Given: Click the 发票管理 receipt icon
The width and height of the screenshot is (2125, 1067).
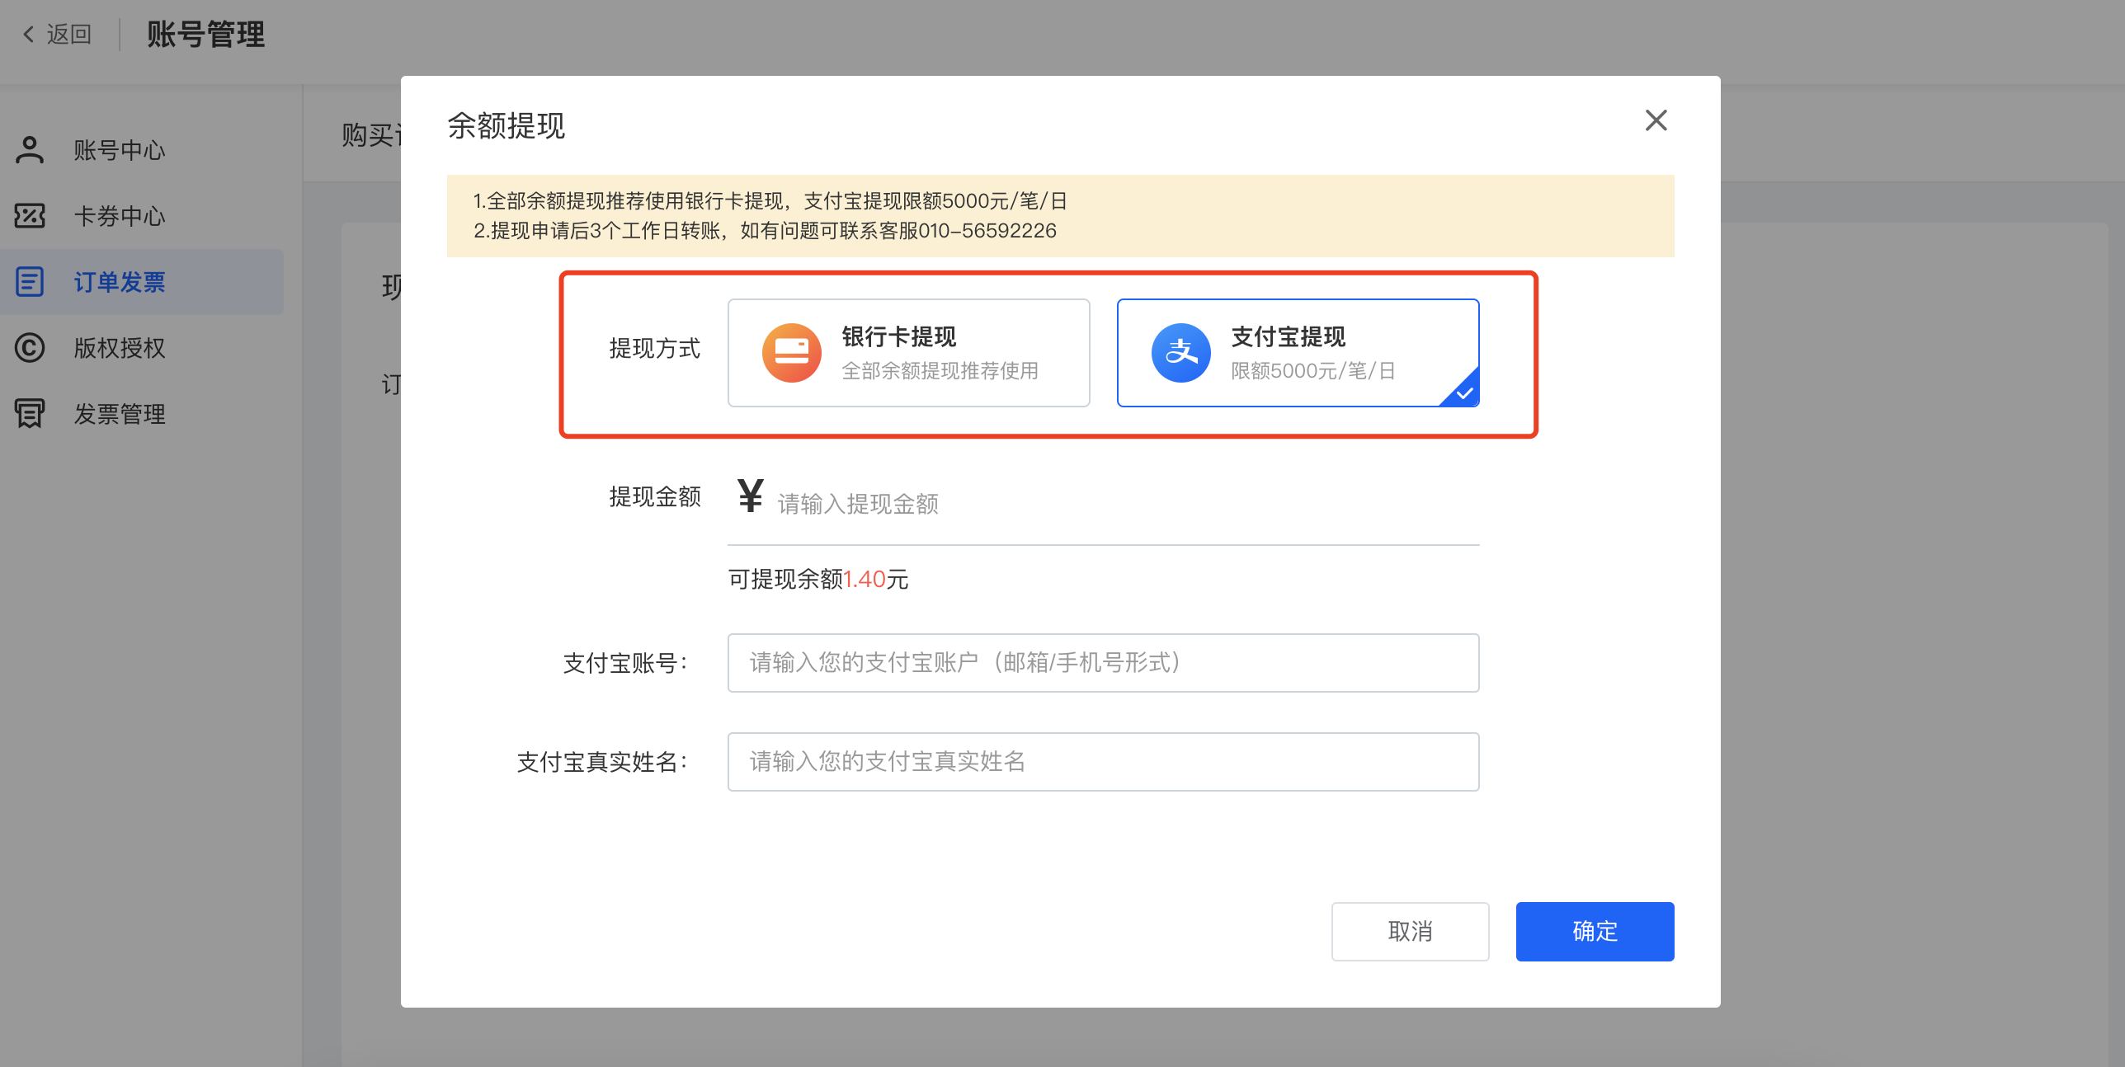Looking at the screenshot, I should coord(30,414).
